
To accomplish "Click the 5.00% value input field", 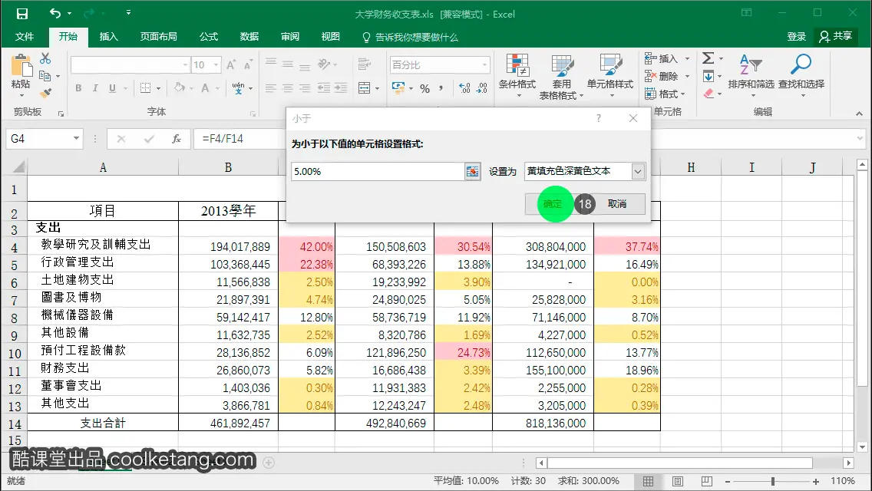I will pos(378,171).
